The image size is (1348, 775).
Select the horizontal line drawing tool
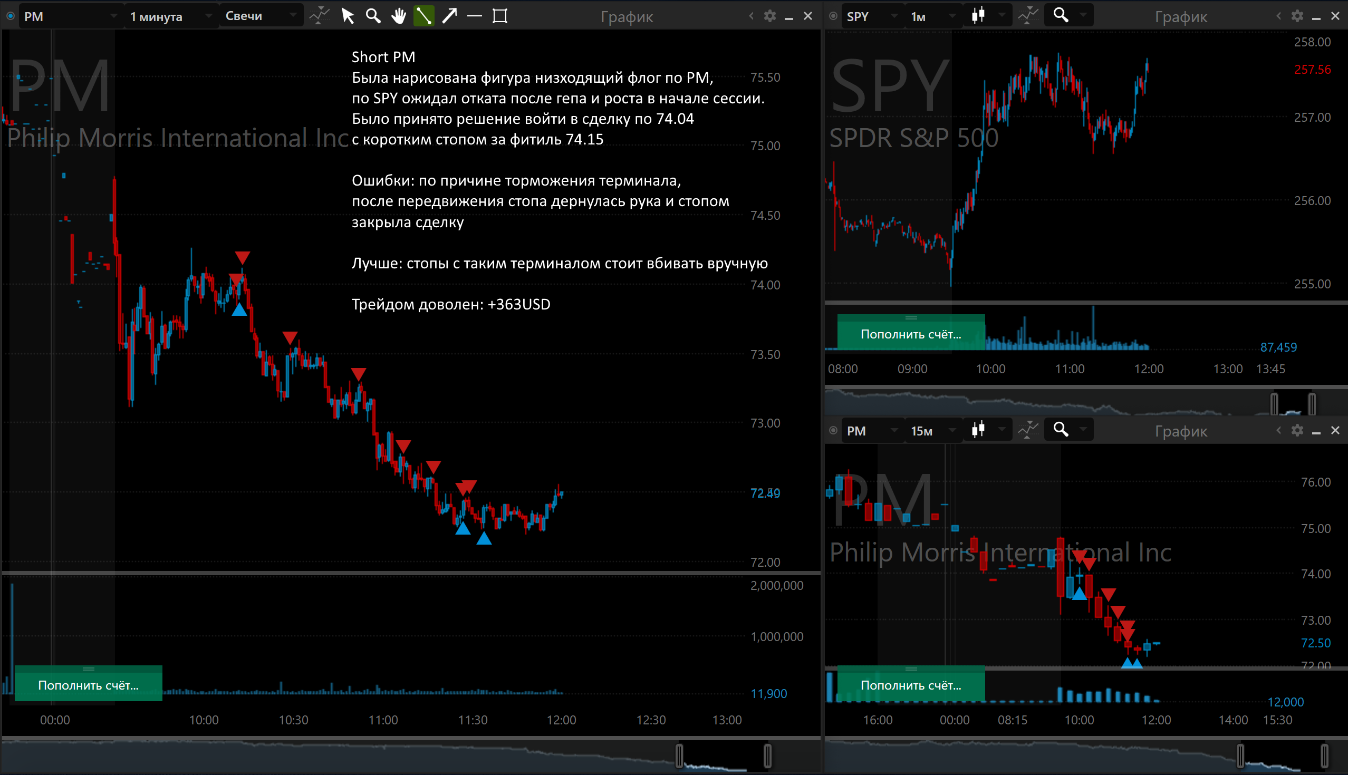coord(474,16)
